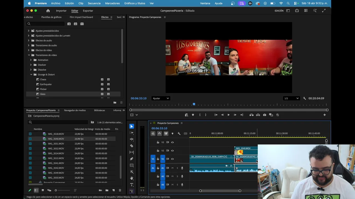This screenshot has width=355, height=199.
Task: Switch to Navegador de medios tab
Action: [x=75, y=110]
